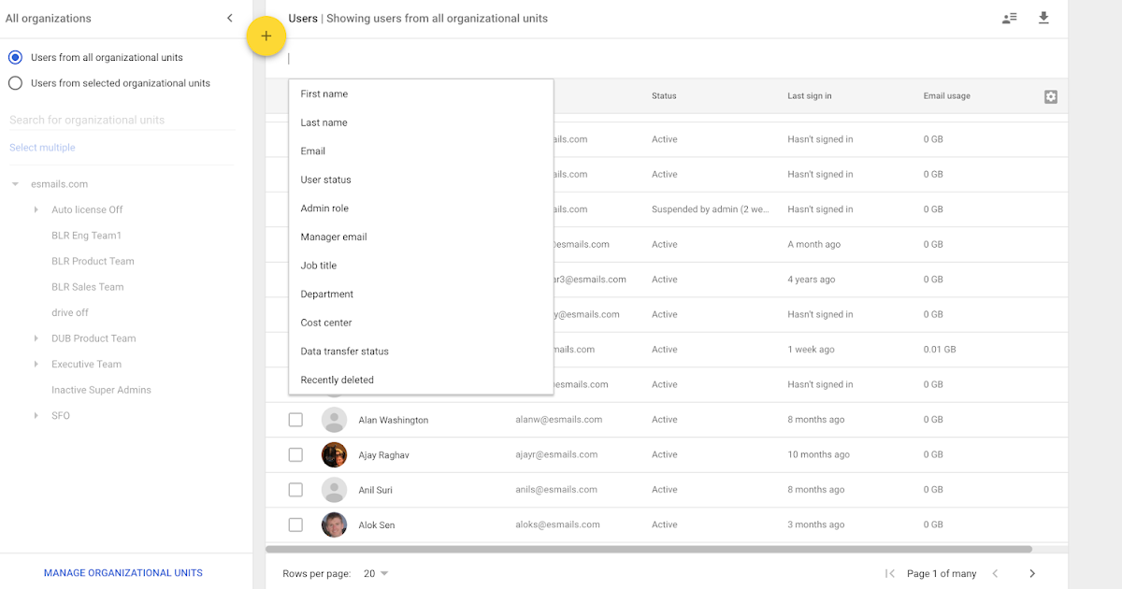
Task: Collapse the All organizations side panel
Action: (x=230, y=18)
